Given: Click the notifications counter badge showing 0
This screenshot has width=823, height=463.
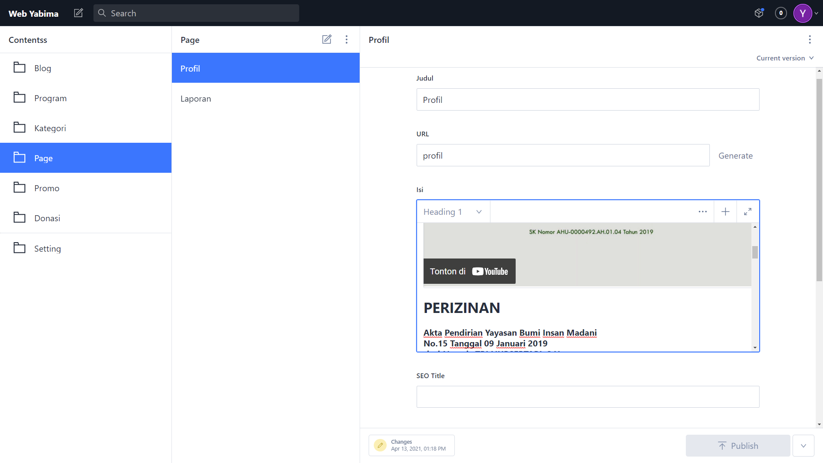Looking at the screenshot, I should coord(781,13).
